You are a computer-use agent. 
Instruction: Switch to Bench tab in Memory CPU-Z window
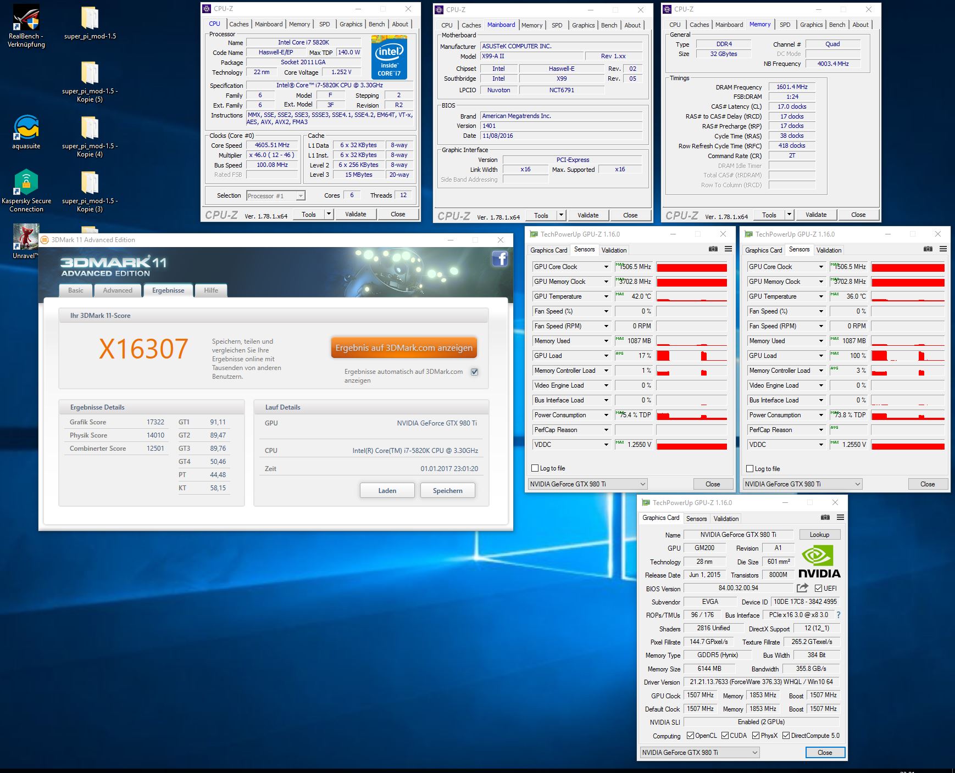coord(837,25)
